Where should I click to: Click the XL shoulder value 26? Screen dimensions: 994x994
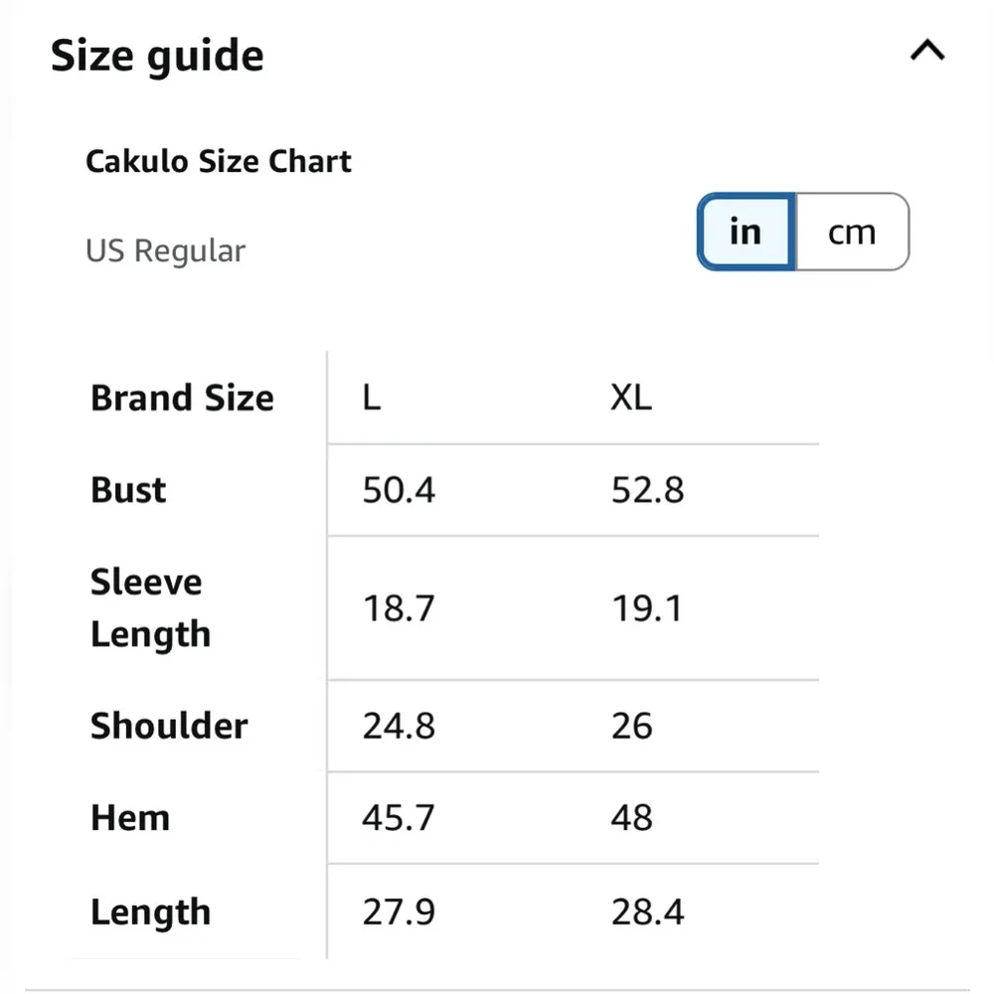click(x=632, y=726)
